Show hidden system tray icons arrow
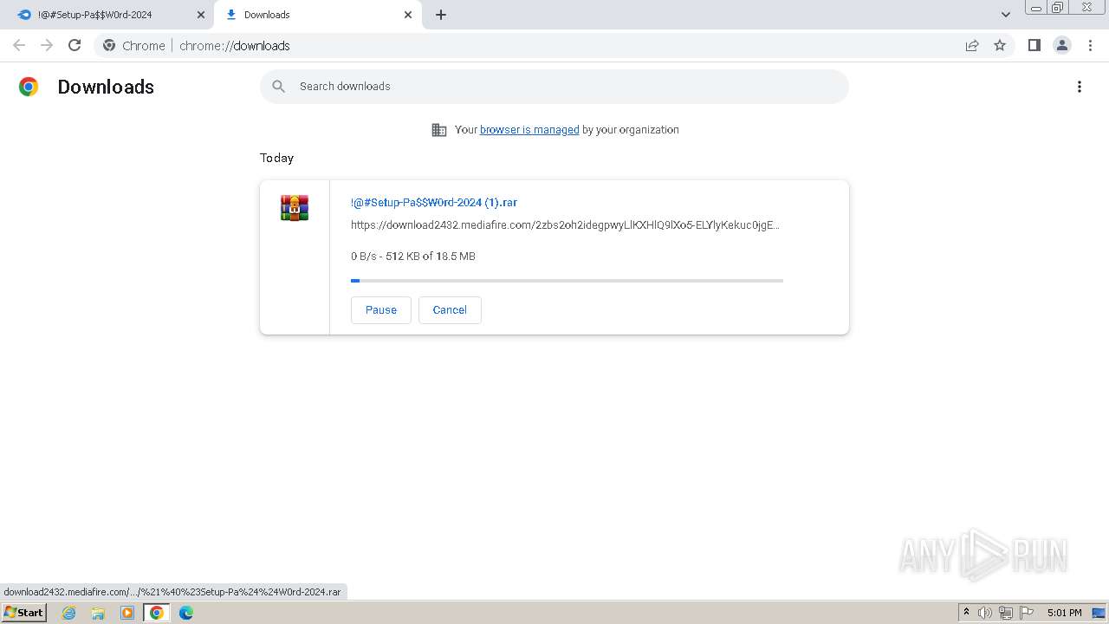The height and width of the screenshot is (624, 1109). pos(966,613)
